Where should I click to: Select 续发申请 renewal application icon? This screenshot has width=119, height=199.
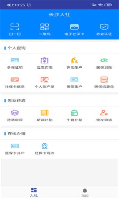104,113
